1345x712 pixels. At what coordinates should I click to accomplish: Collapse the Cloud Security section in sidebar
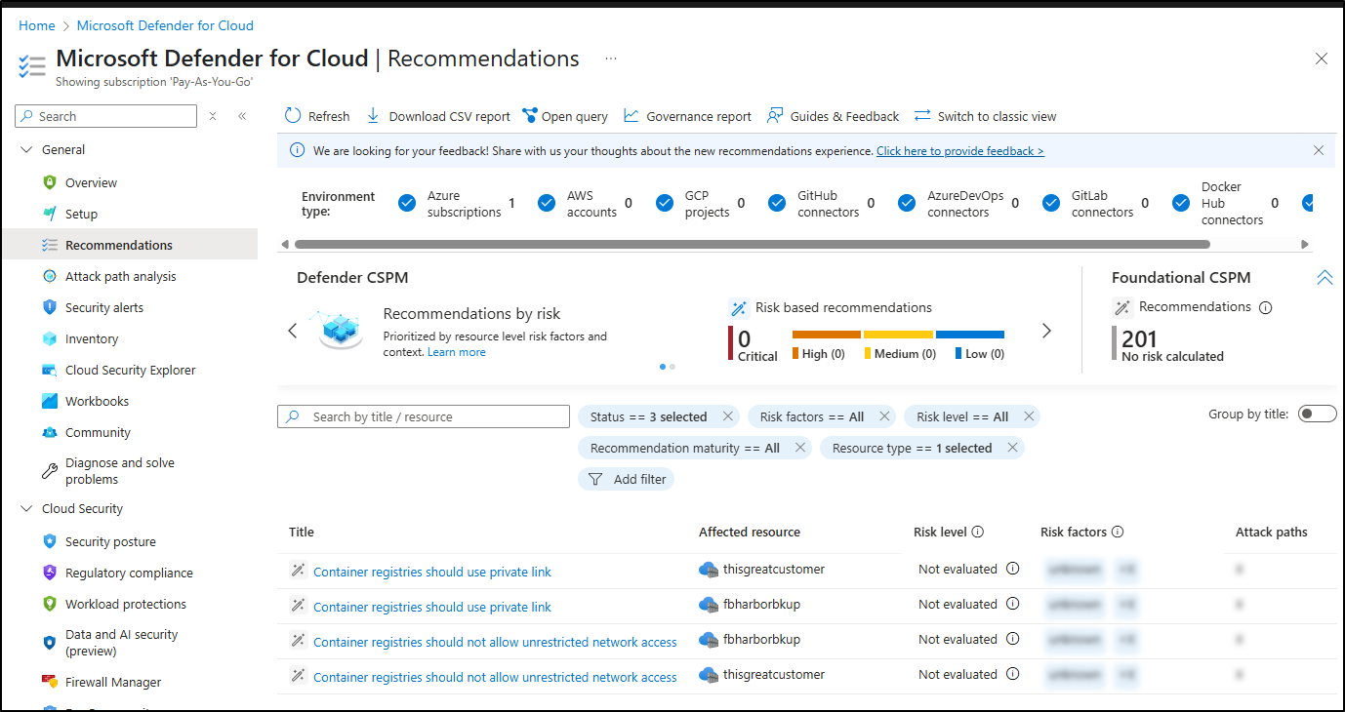[x=26, y=508]
